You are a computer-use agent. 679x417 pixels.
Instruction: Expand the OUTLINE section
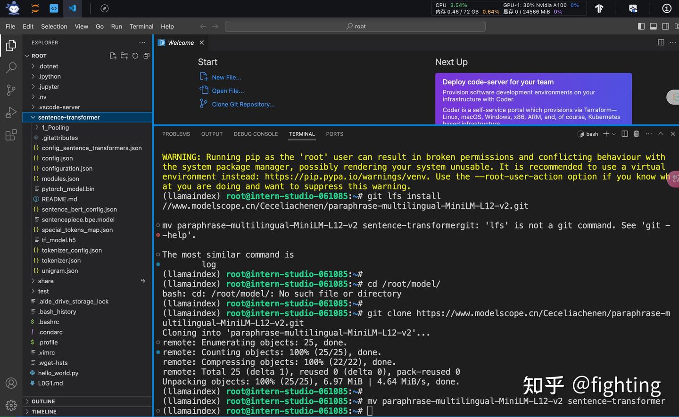(x=87, y=401)
